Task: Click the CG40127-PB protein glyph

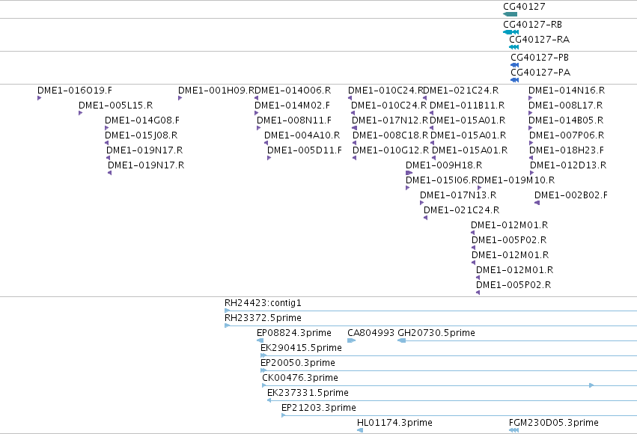Action: [515, 65]
